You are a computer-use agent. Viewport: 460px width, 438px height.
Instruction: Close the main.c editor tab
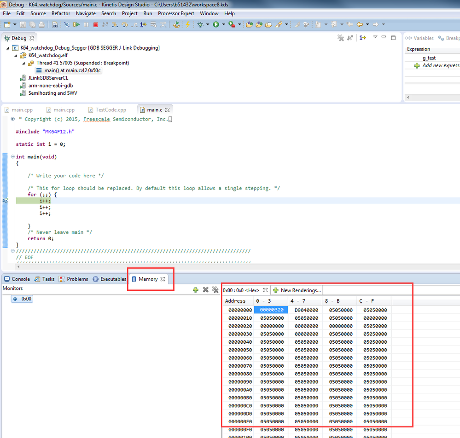point(167,109)
